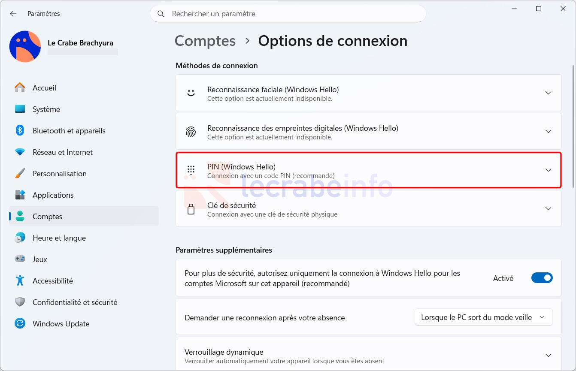Click the Personnalisation paintbrush icon
The width and height of the screenshot is (576, 371).
(x=20, y=173)
